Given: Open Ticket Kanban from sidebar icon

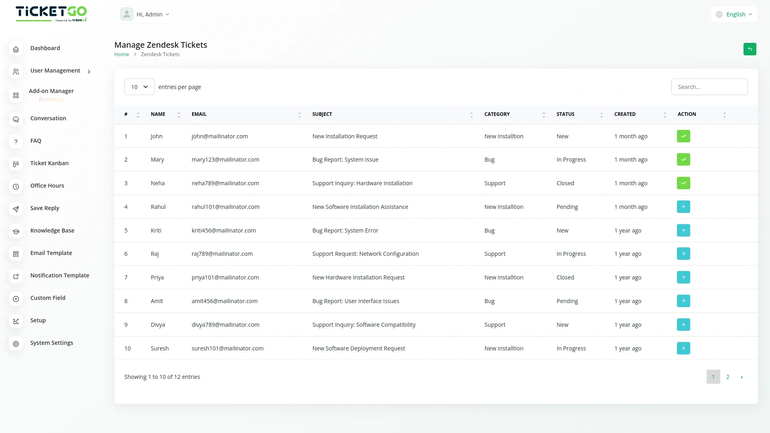Looking at the screenshot, I should point(16,164).
